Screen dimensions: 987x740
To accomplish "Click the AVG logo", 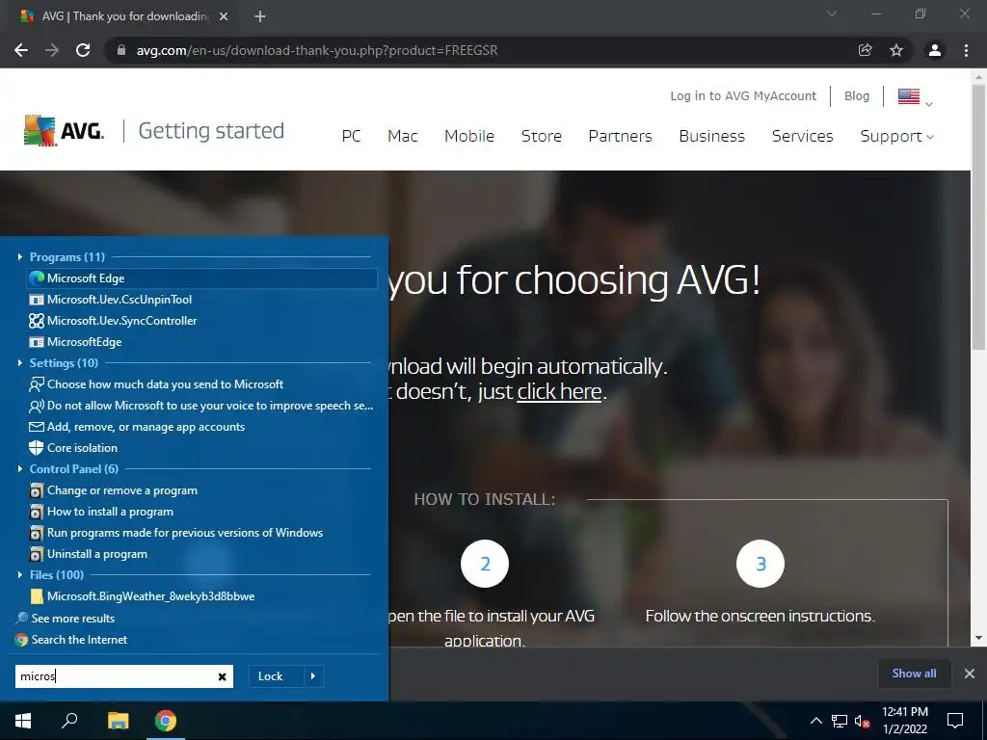I will [x=65, y=131].
